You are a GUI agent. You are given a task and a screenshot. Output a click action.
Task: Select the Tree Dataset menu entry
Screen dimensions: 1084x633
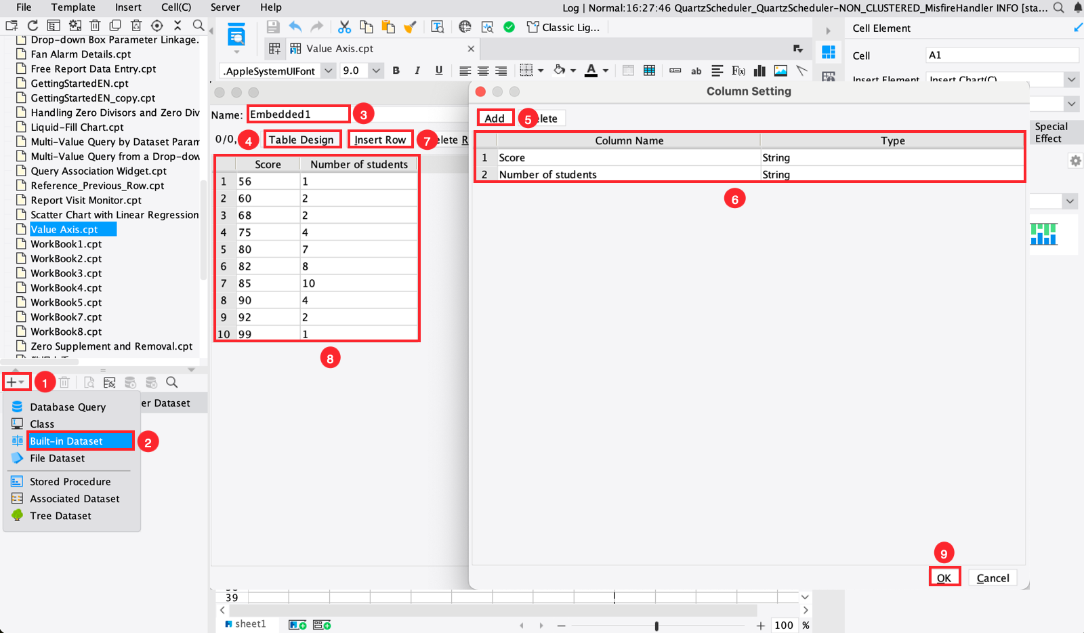click(x=60, y=516)
